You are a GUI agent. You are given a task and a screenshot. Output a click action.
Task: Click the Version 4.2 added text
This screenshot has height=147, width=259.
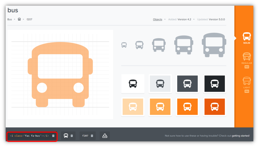coord(184,19)
